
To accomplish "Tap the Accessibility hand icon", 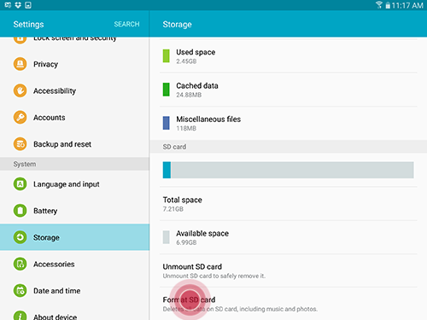I will [x=20, y=90].
